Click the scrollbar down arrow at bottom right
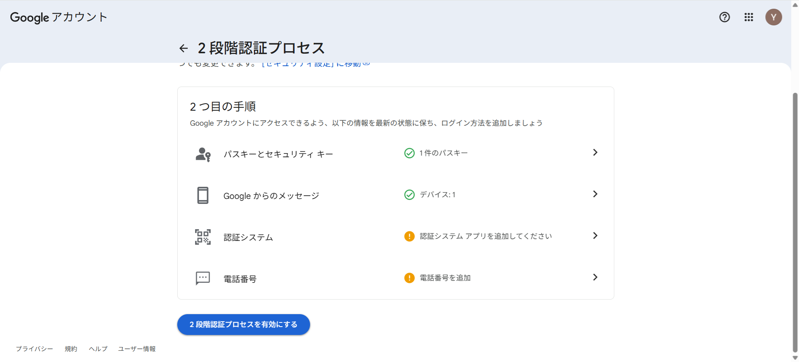Image resolution: width=799 pixels, height=362 pixels. 795,358
